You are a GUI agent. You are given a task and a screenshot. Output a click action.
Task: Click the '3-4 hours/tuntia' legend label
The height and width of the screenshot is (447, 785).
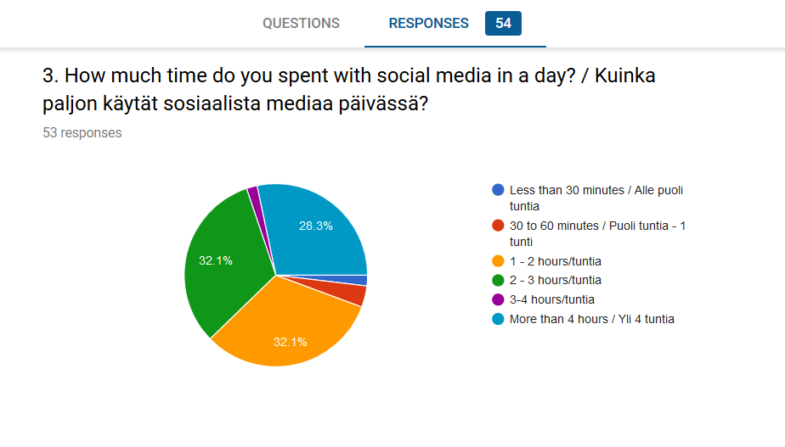[x=551, y=299]
